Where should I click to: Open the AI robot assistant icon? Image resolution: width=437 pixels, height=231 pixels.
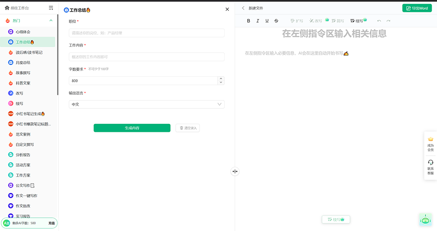425,219
